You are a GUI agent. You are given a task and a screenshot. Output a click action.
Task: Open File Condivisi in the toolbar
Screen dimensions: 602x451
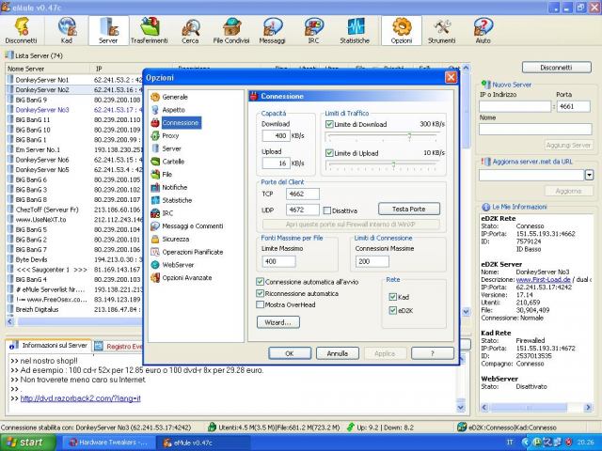tap(231, 31)
